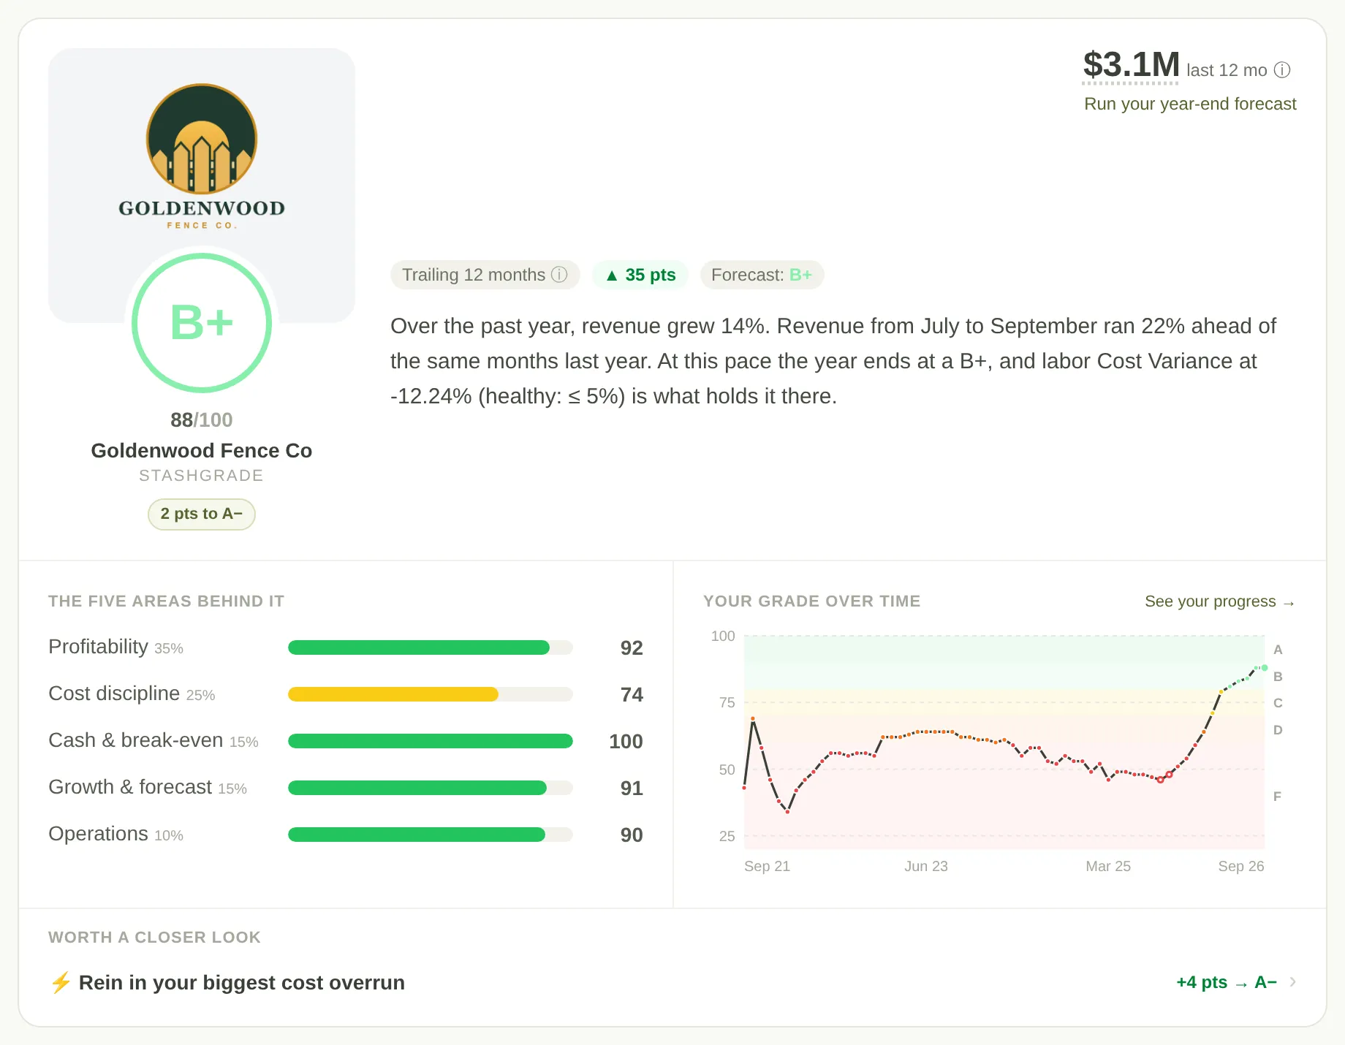Click the B+ grade circle

202,323
